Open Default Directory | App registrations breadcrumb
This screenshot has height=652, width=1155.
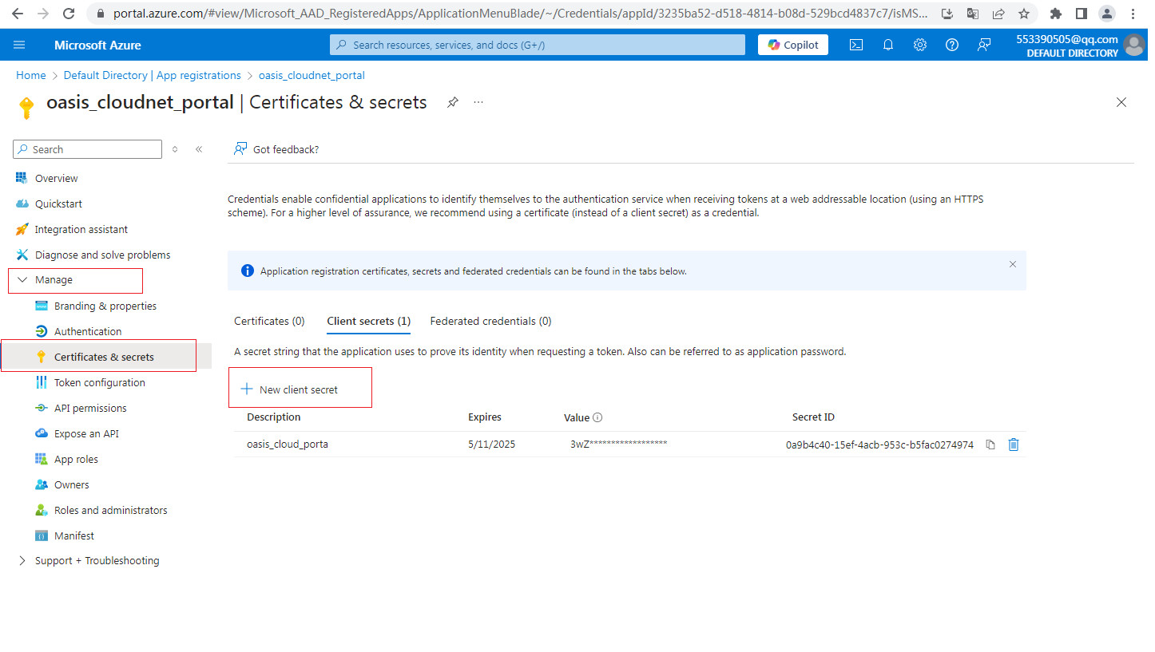click(x=153, y=75)
